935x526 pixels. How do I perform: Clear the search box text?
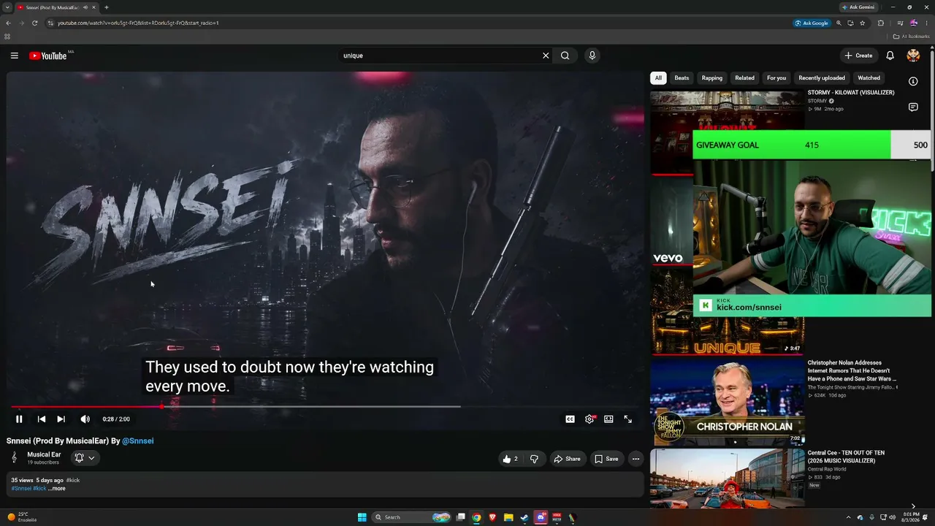click(546, 56)
